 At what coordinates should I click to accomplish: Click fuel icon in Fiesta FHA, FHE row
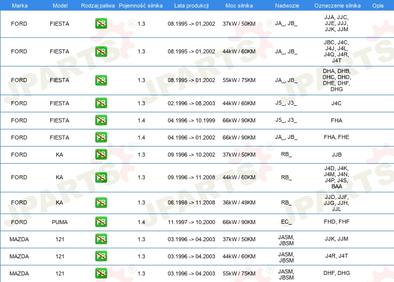101,137
